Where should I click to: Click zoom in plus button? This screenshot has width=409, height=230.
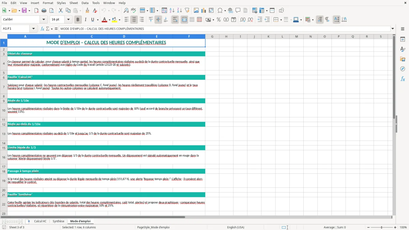point(395,227)
